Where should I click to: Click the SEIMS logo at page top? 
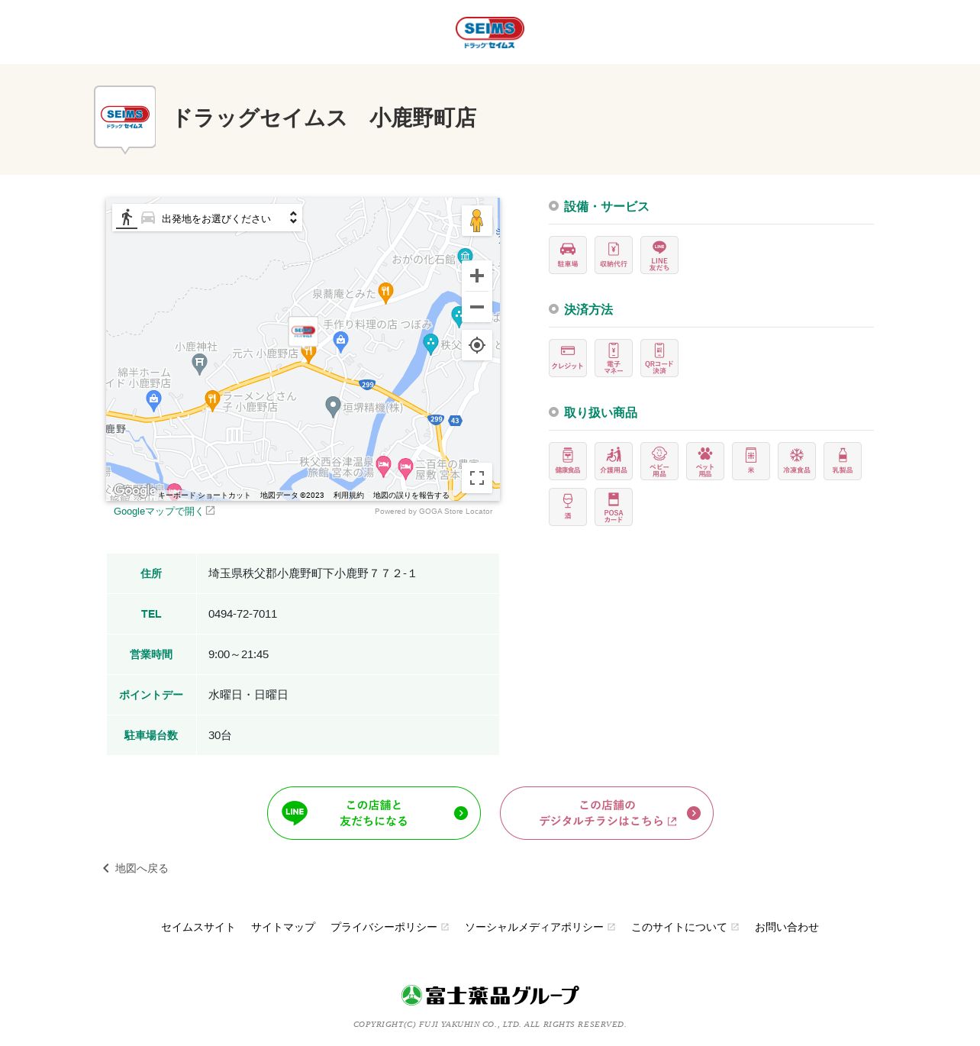pyautogui.click(x=489, y=33)
